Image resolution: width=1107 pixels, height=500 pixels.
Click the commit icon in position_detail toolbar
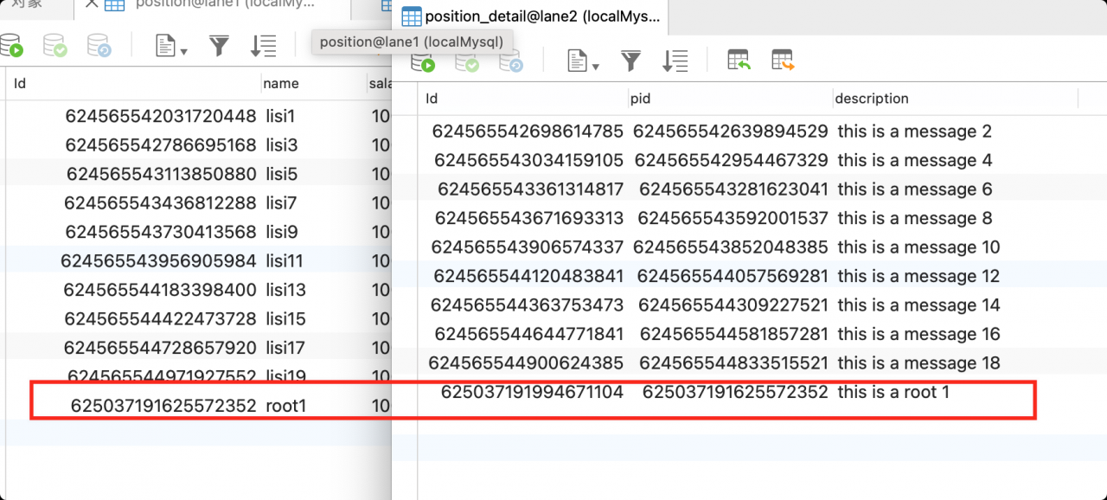tap(468, 61)
